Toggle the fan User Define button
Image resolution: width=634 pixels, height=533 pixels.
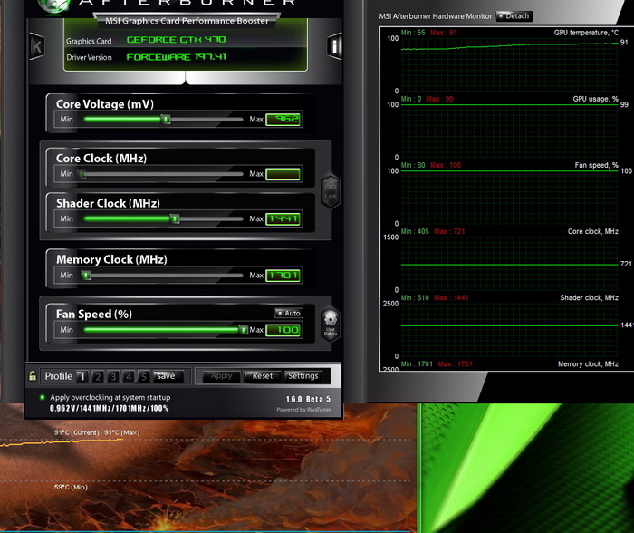[331, 325]
